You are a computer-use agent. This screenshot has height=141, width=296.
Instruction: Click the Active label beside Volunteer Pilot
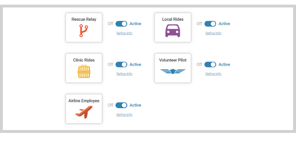click(224, 64)
